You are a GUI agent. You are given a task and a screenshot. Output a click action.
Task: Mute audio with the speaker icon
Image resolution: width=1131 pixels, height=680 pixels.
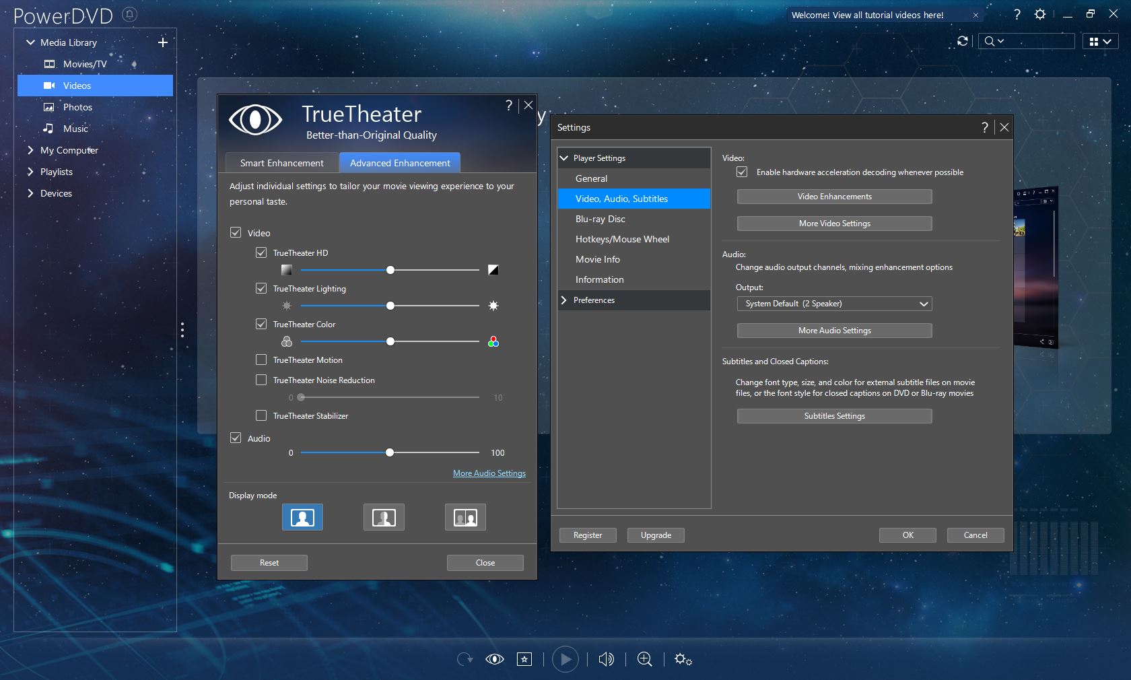click(x=605, y=660)
